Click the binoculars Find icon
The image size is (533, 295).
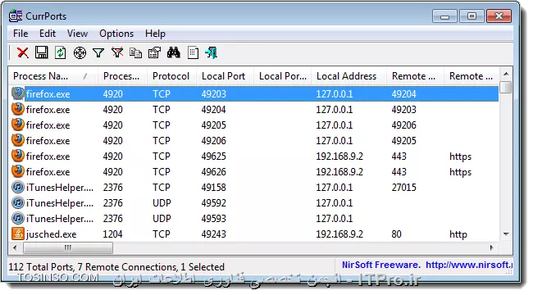[x=173, y=52]
